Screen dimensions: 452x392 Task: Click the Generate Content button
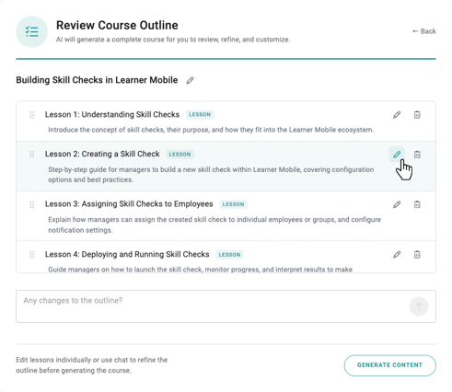(x=389, y=365)
